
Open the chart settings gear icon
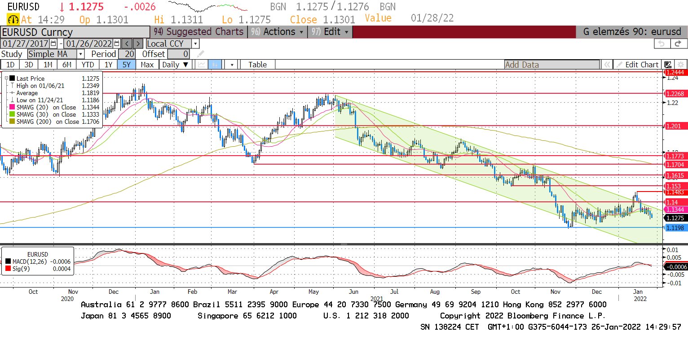pyautogui.click(x=680, y=65)
